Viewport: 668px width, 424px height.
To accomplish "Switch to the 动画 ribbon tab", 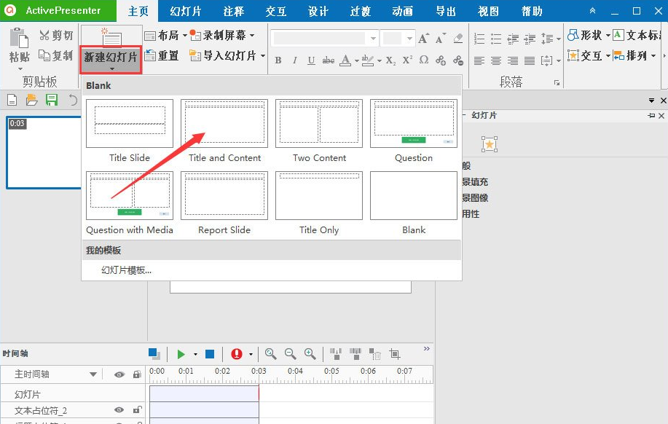I will (x=402, y=11).
